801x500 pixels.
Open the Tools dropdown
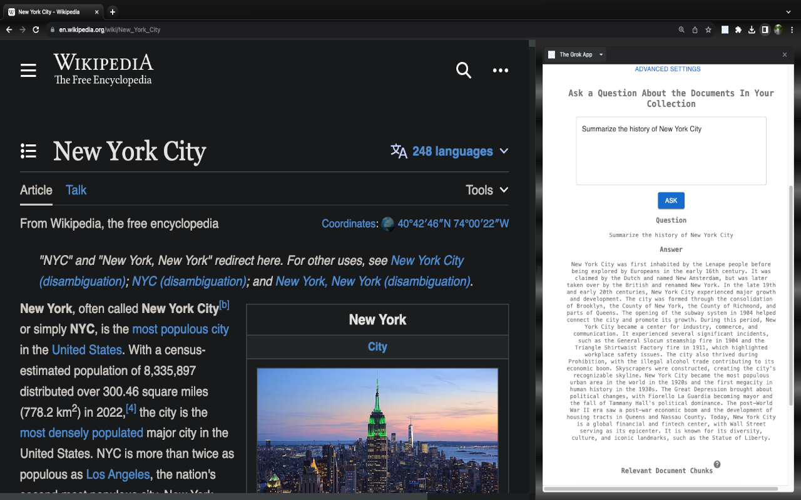(486, 190)
